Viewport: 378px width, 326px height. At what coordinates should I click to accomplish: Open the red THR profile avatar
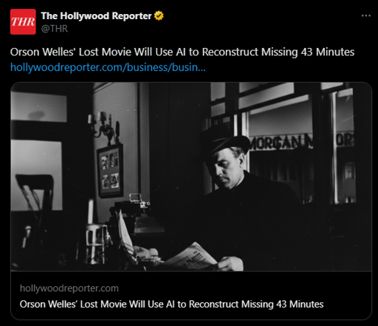coord(23,21)
